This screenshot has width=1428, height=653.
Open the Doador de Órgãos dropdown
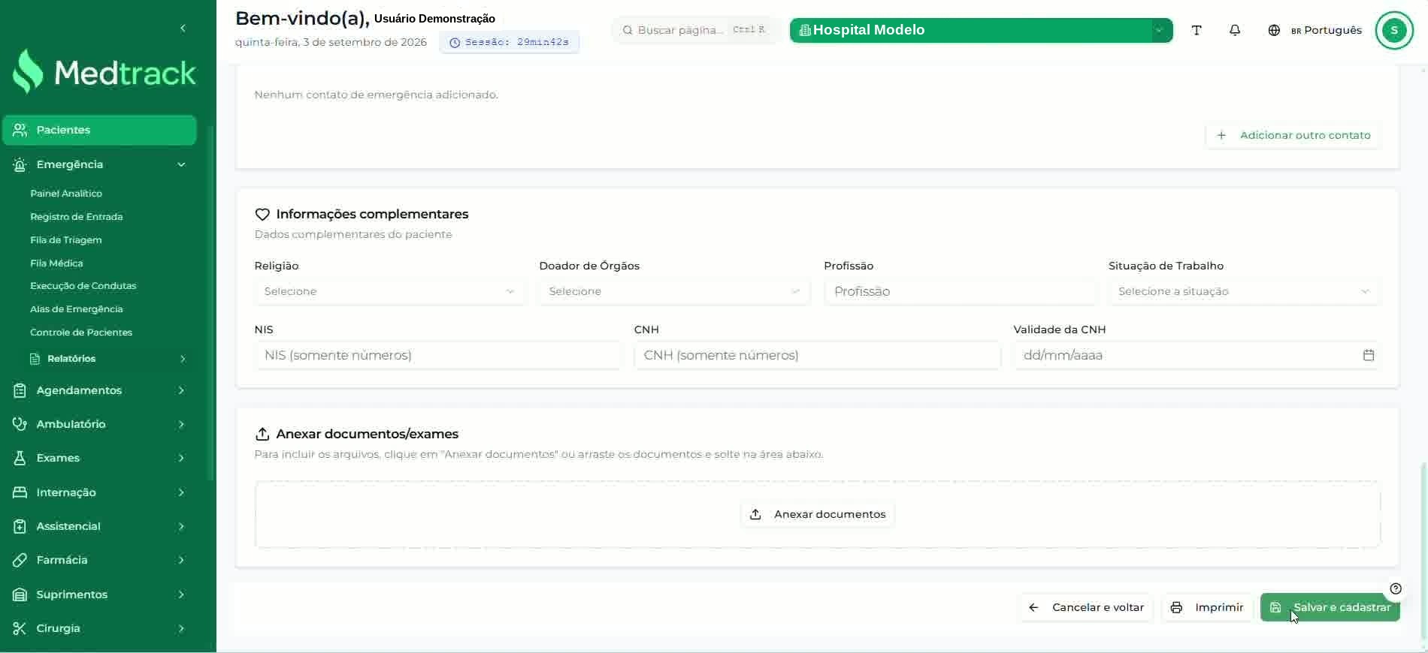pyautogui.click(x=674, y=291)
